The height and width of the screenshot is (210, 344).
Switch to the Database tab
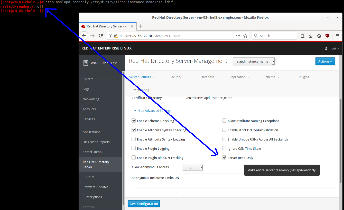(208, 77)
